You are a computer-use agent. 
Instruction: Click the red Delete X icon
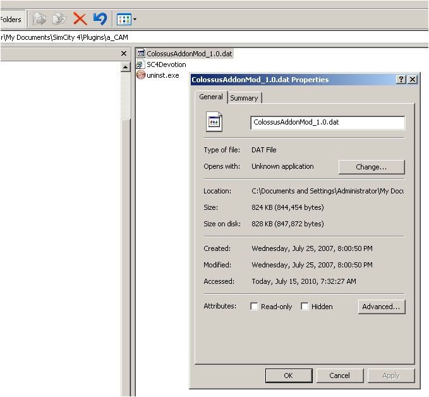point(80,19)
